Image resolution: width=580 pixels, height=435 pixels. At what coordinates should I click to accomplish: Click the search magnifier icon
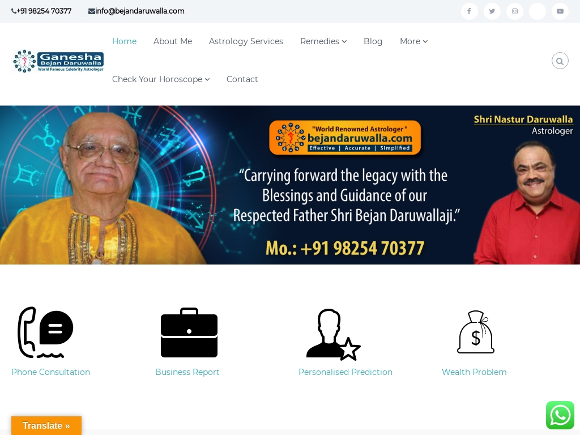[x=560, y=61]
